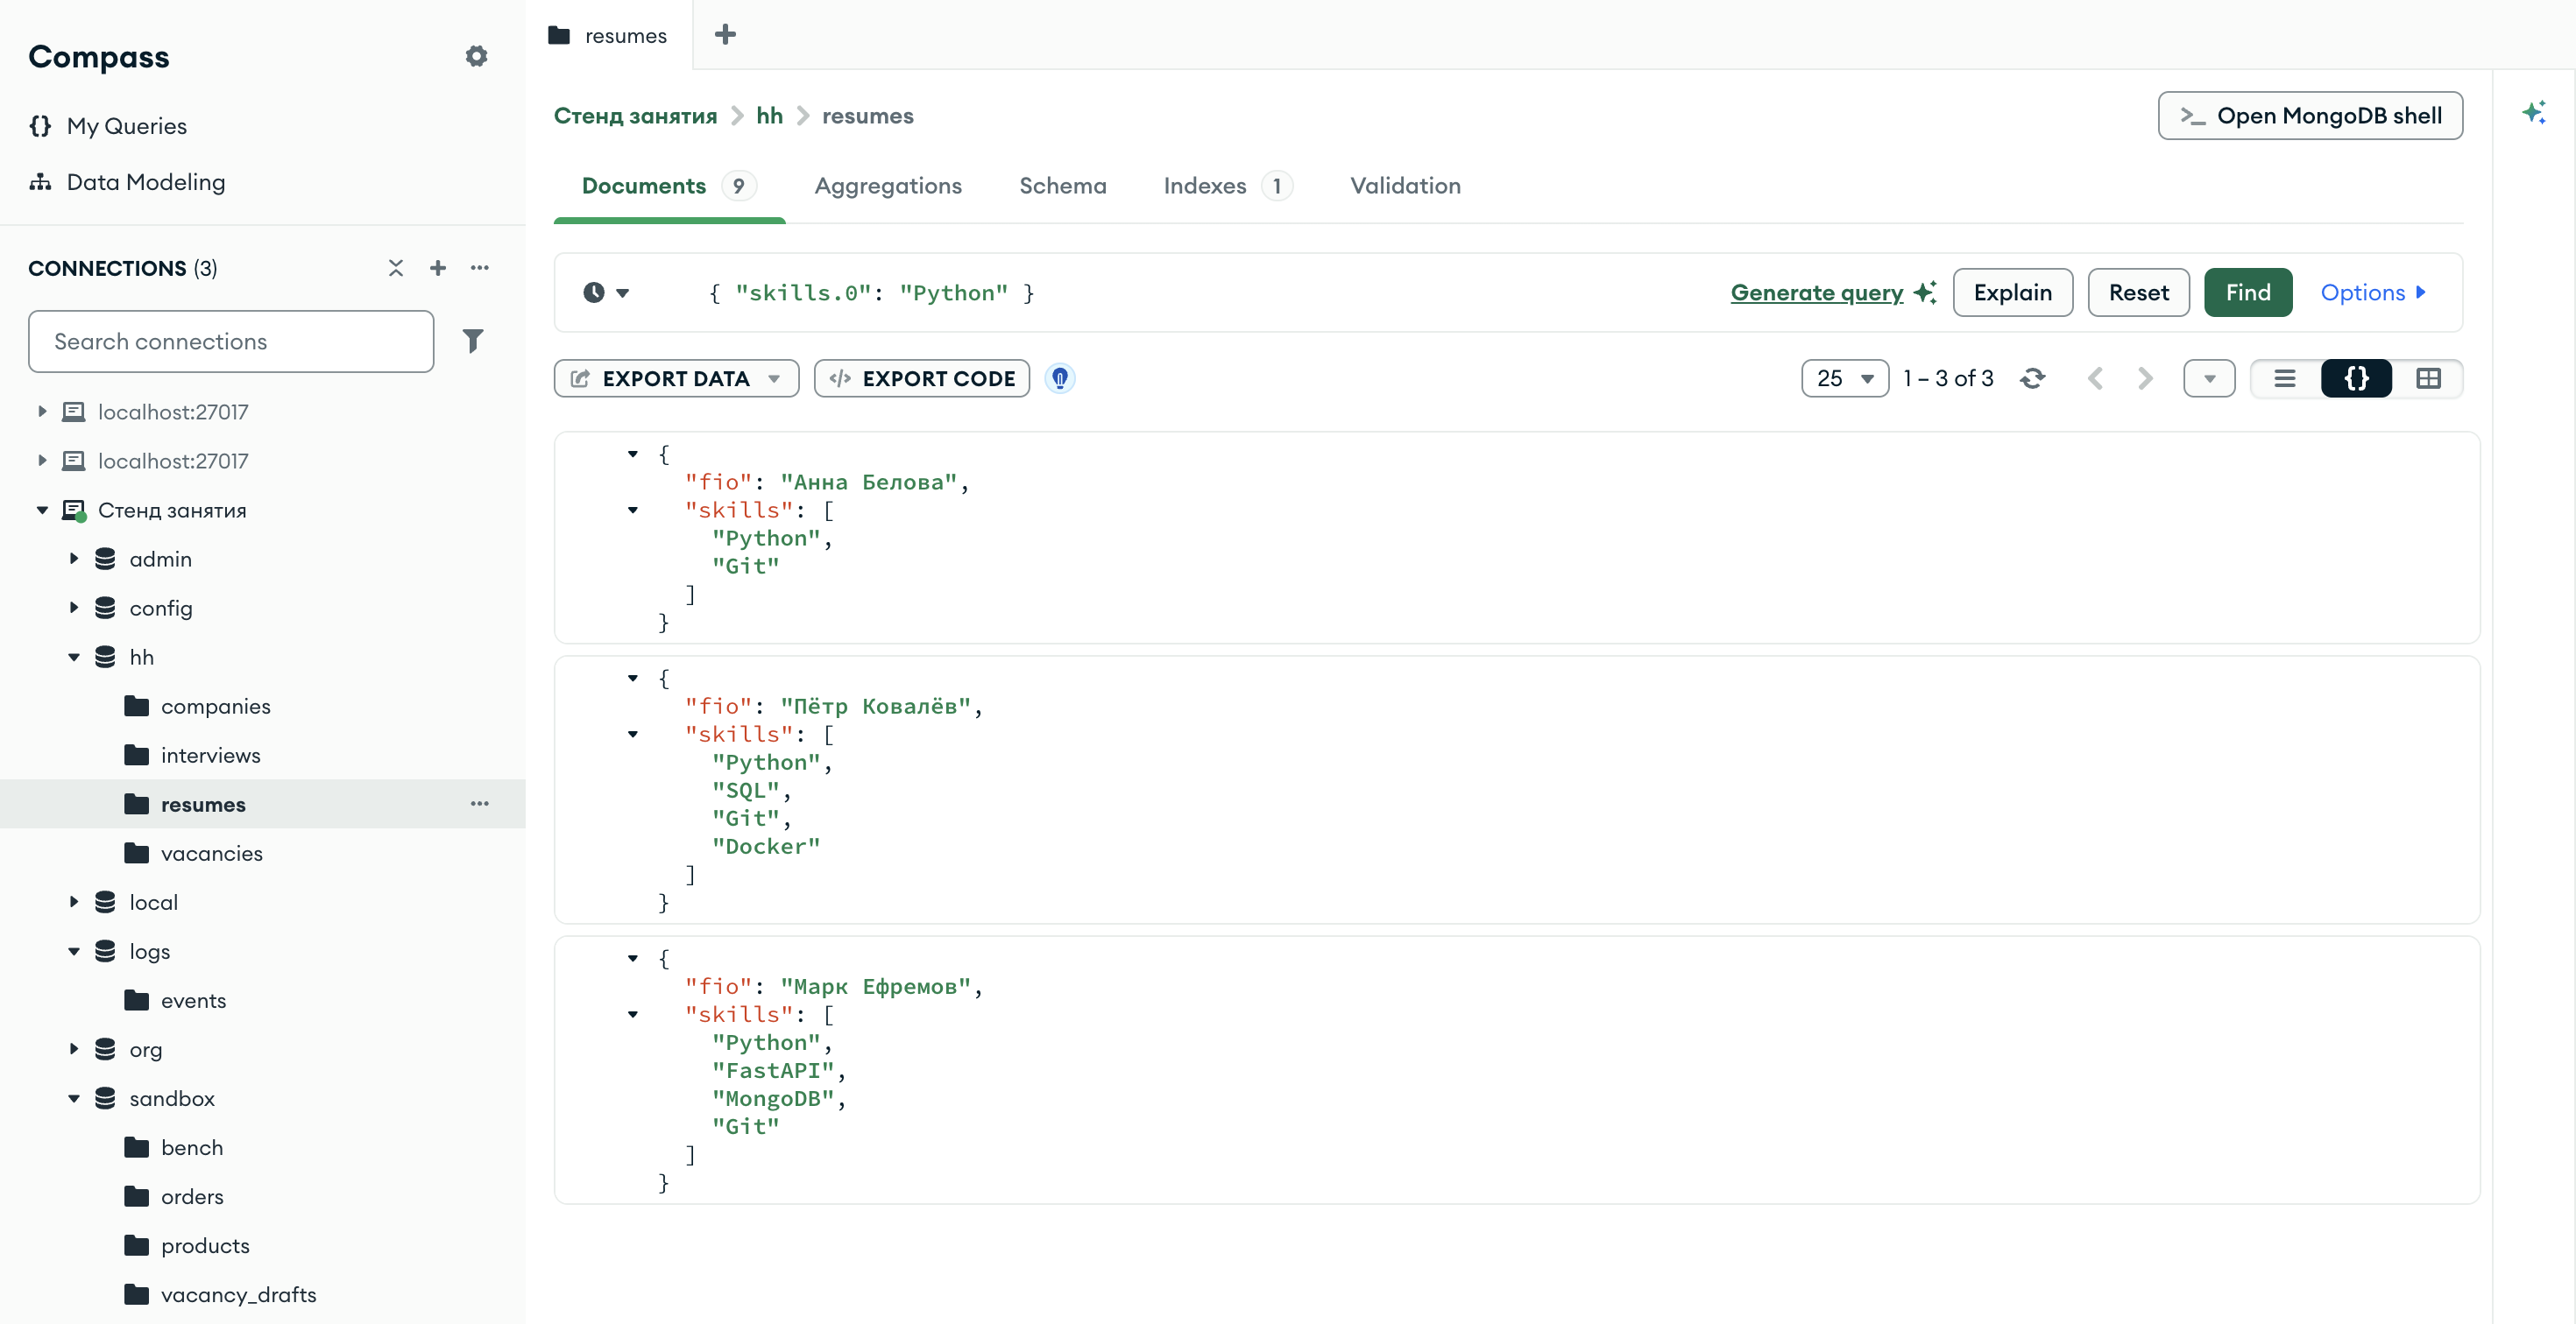This screenshot has height=1324, width=2576.
Task: Collapse all connections icon
Action: pos(396,268)
